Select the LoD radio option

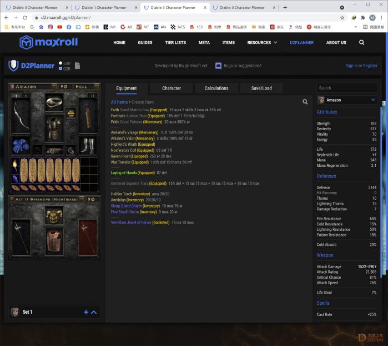click(x=61, y=63)
